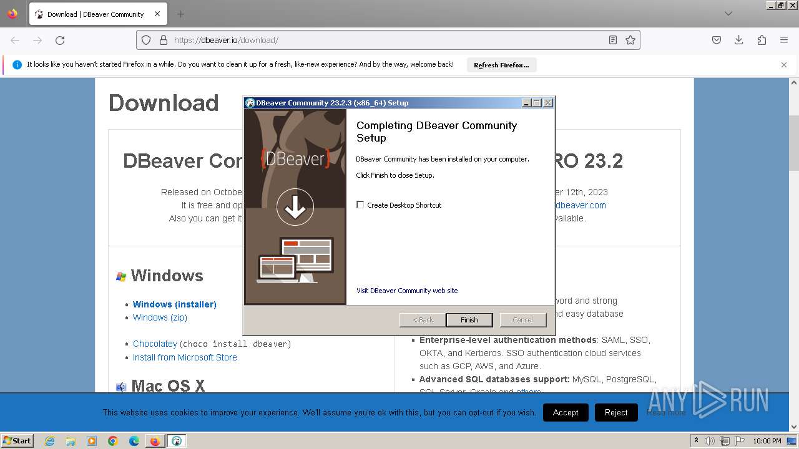Screen dimensions: 799x449
Task: Select the Download | DBeaver Community tab
Action: 98,14
